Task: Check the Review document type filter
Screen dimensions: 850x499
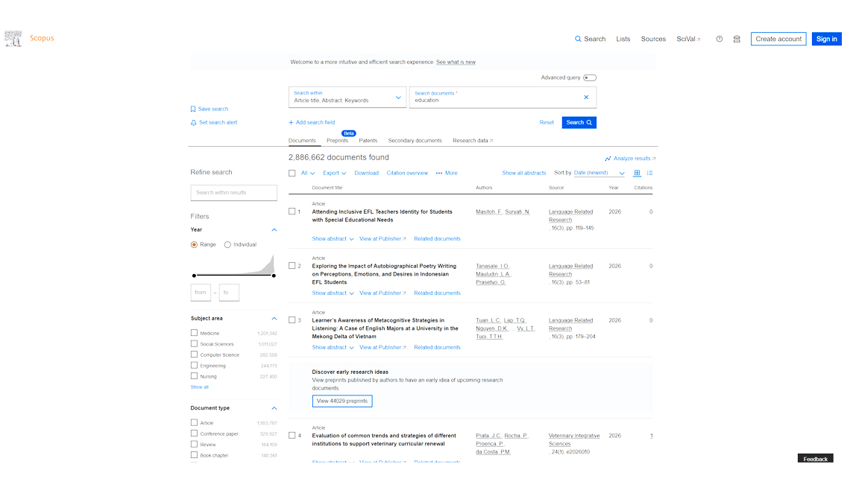Action: pyautogui.click(x=194, y=445)
